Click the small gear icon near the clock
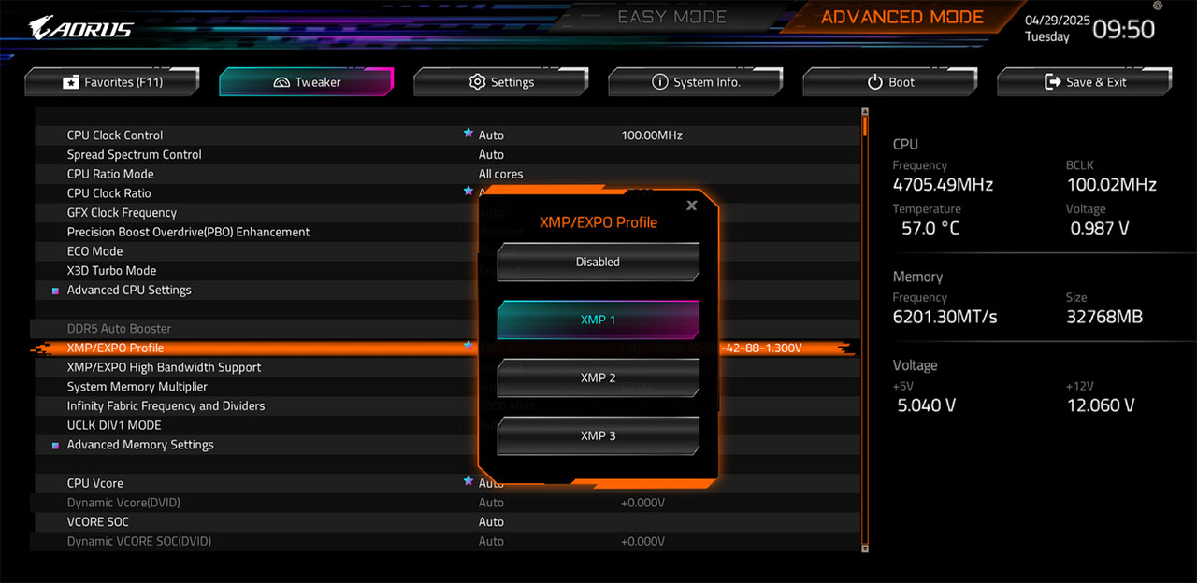Image resolution: width=1197 pixels, height=583 pixels. pos(1157,7)
